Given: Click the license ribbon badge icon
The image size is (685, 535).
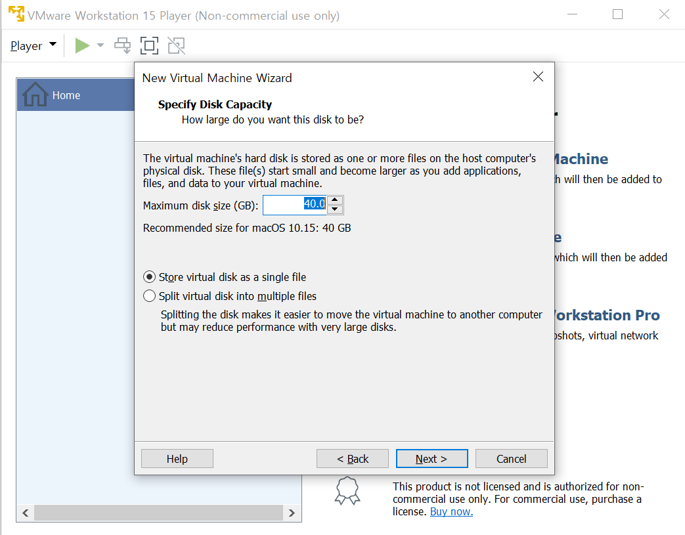Looking at the screenshot, I should [x=347, y=490].
